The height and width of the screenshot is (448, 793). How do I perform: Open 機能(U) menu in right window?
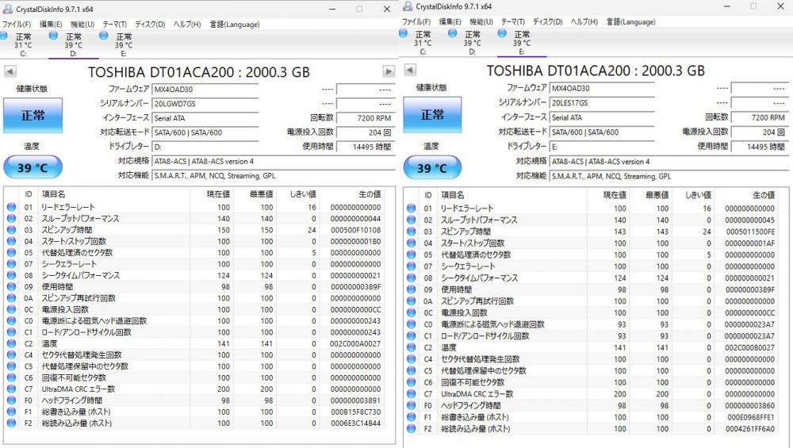(481, 21)
